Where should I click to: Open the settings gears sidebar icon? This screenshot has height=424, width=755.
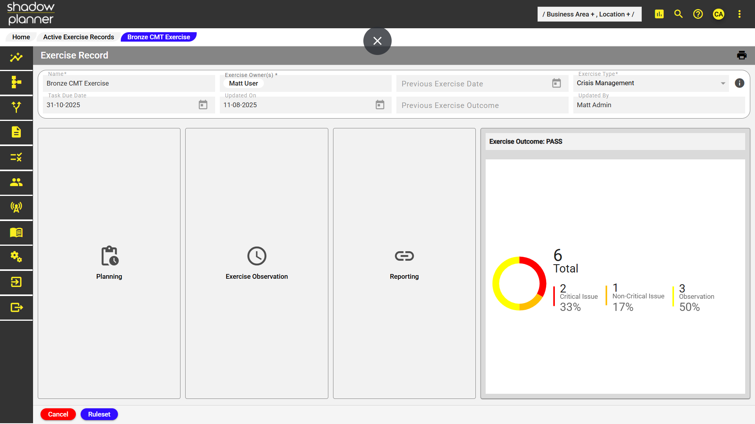(16, 257)
